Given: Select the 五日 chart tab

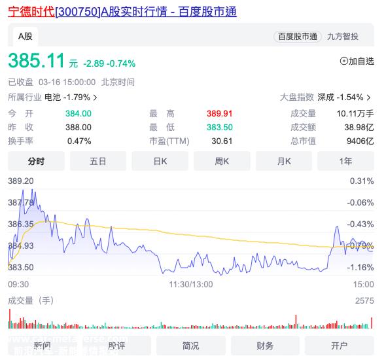Looking at the screenshot, I should pos(98,161).
